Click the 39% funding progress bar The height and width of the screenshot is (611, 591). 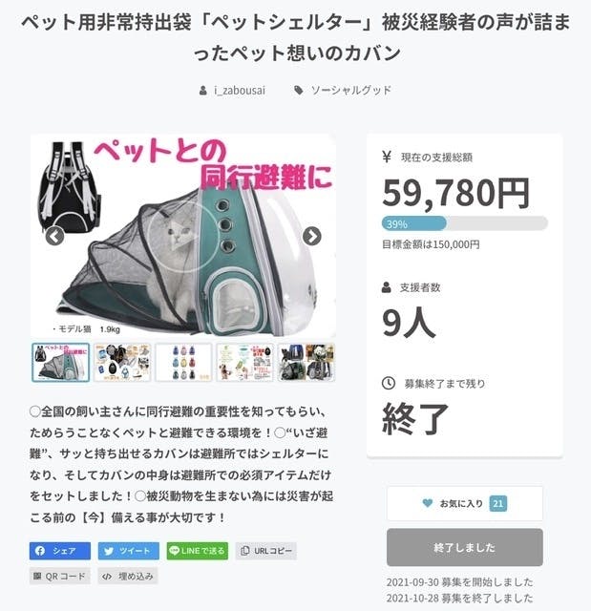465,223
